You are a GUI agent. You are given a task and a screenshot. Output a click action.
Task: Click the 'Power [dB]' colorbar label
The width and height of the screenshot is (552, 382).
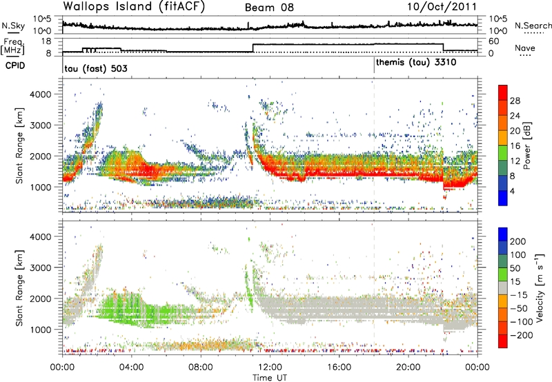tap(526, 145)
